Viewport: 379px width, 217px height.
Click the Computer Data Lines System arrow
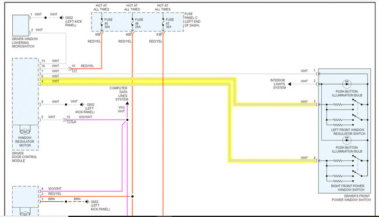click(x=127, y=103)
